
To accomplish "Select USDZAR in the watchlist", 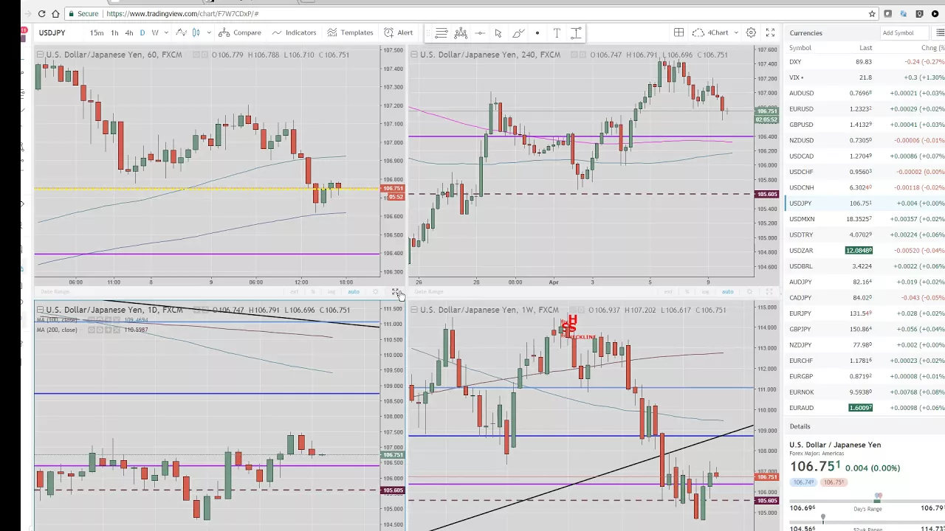I will [x=865, y=251].
